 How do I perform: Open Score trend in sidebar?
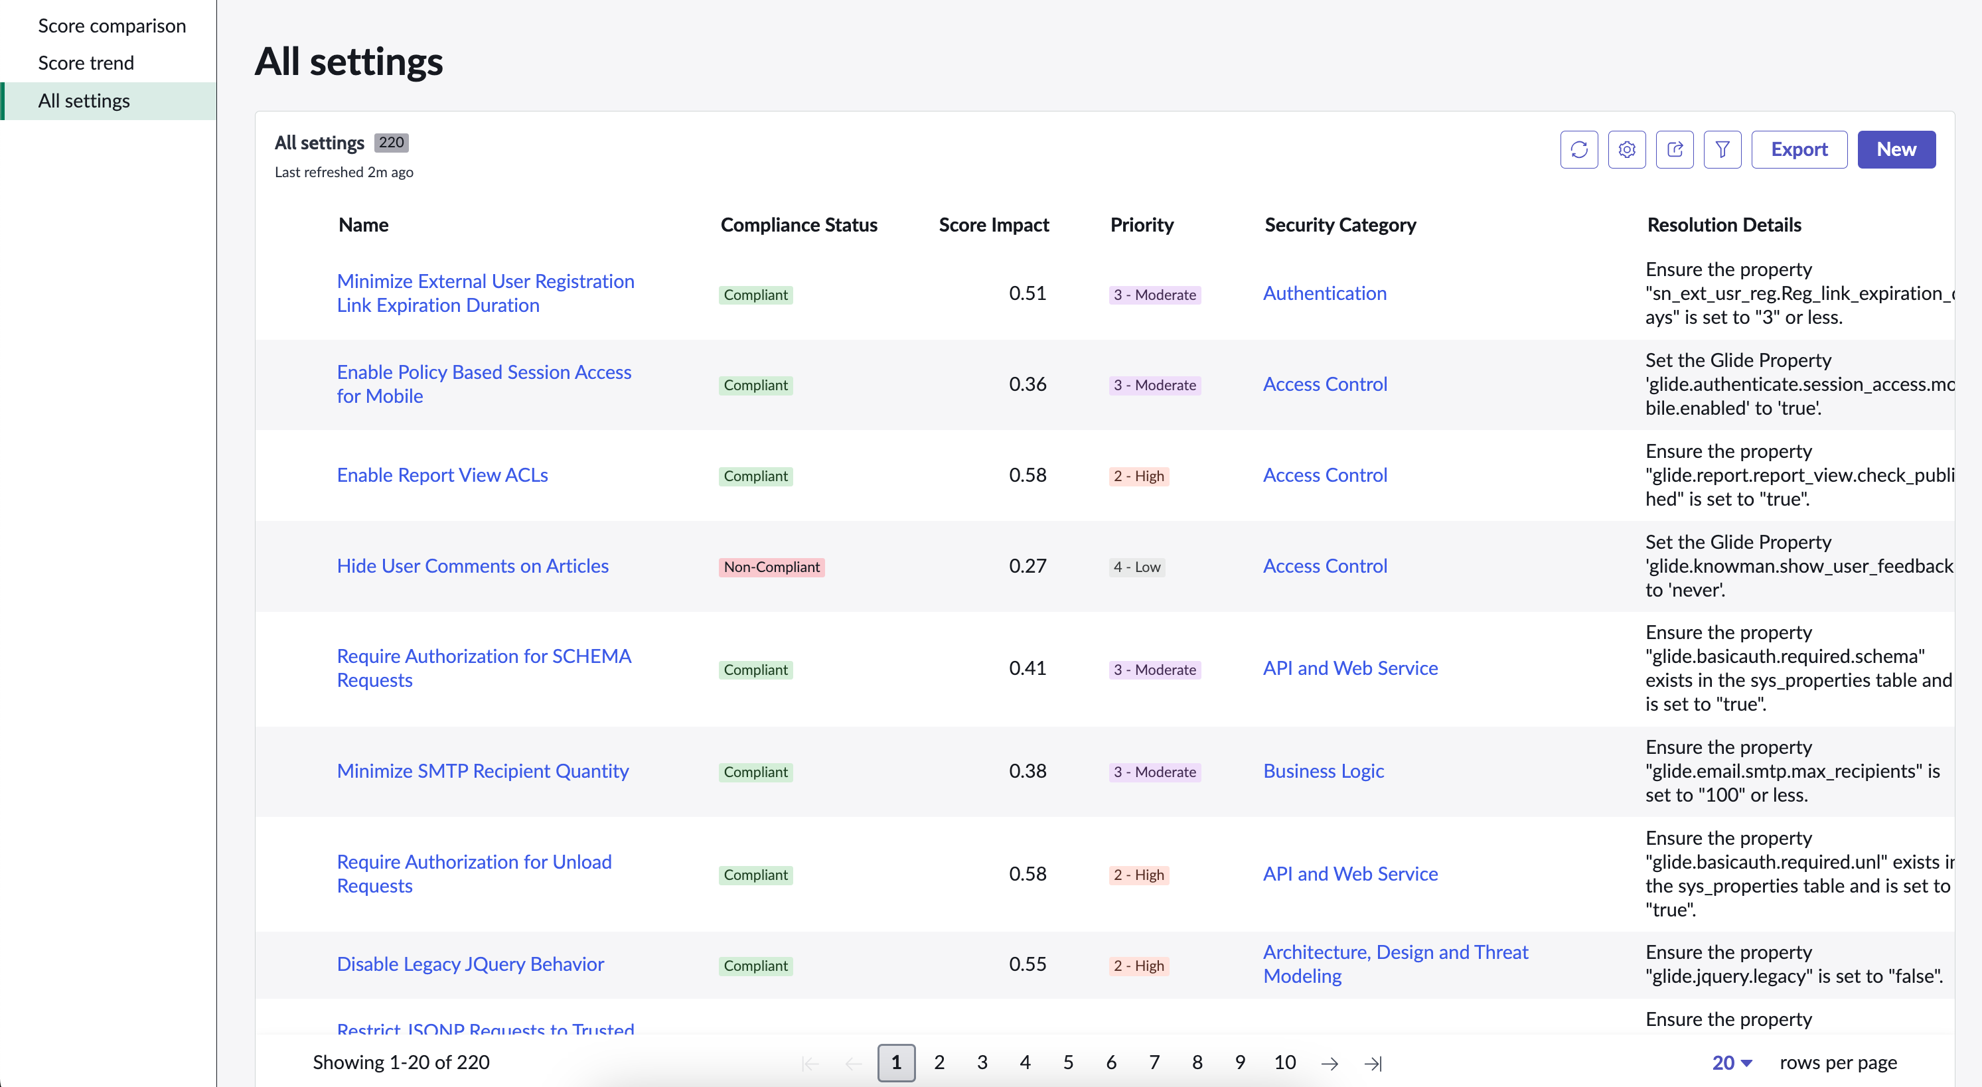coord(86,63)
